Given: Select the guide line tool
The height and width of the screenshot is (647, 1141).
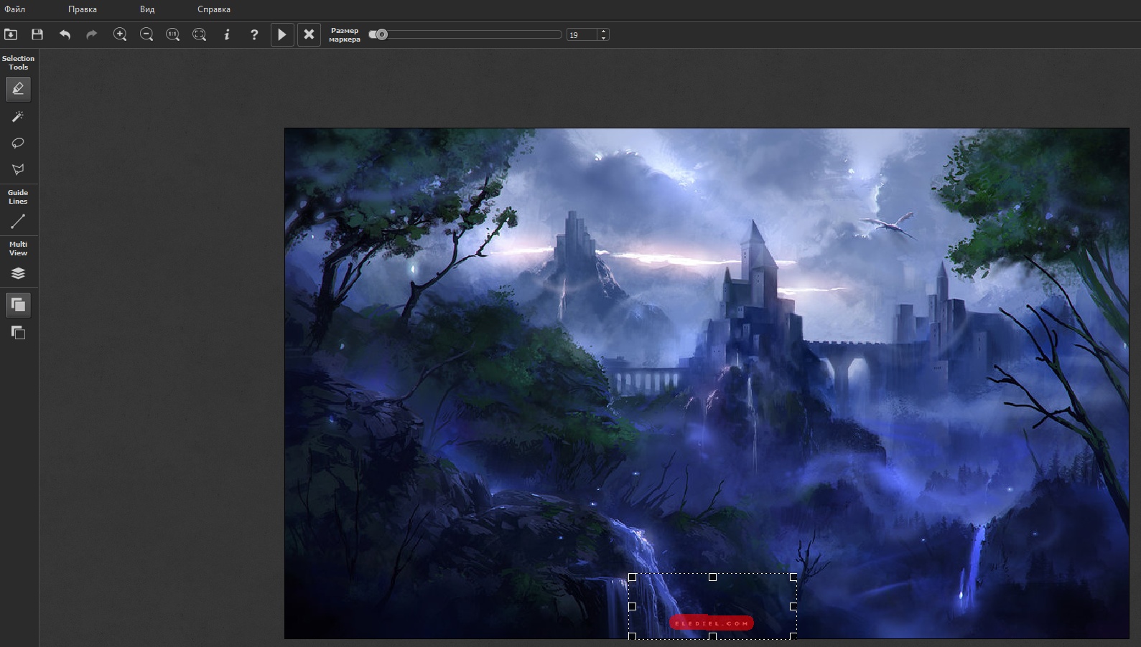Looking at the screenshot, I should [18, 222].
